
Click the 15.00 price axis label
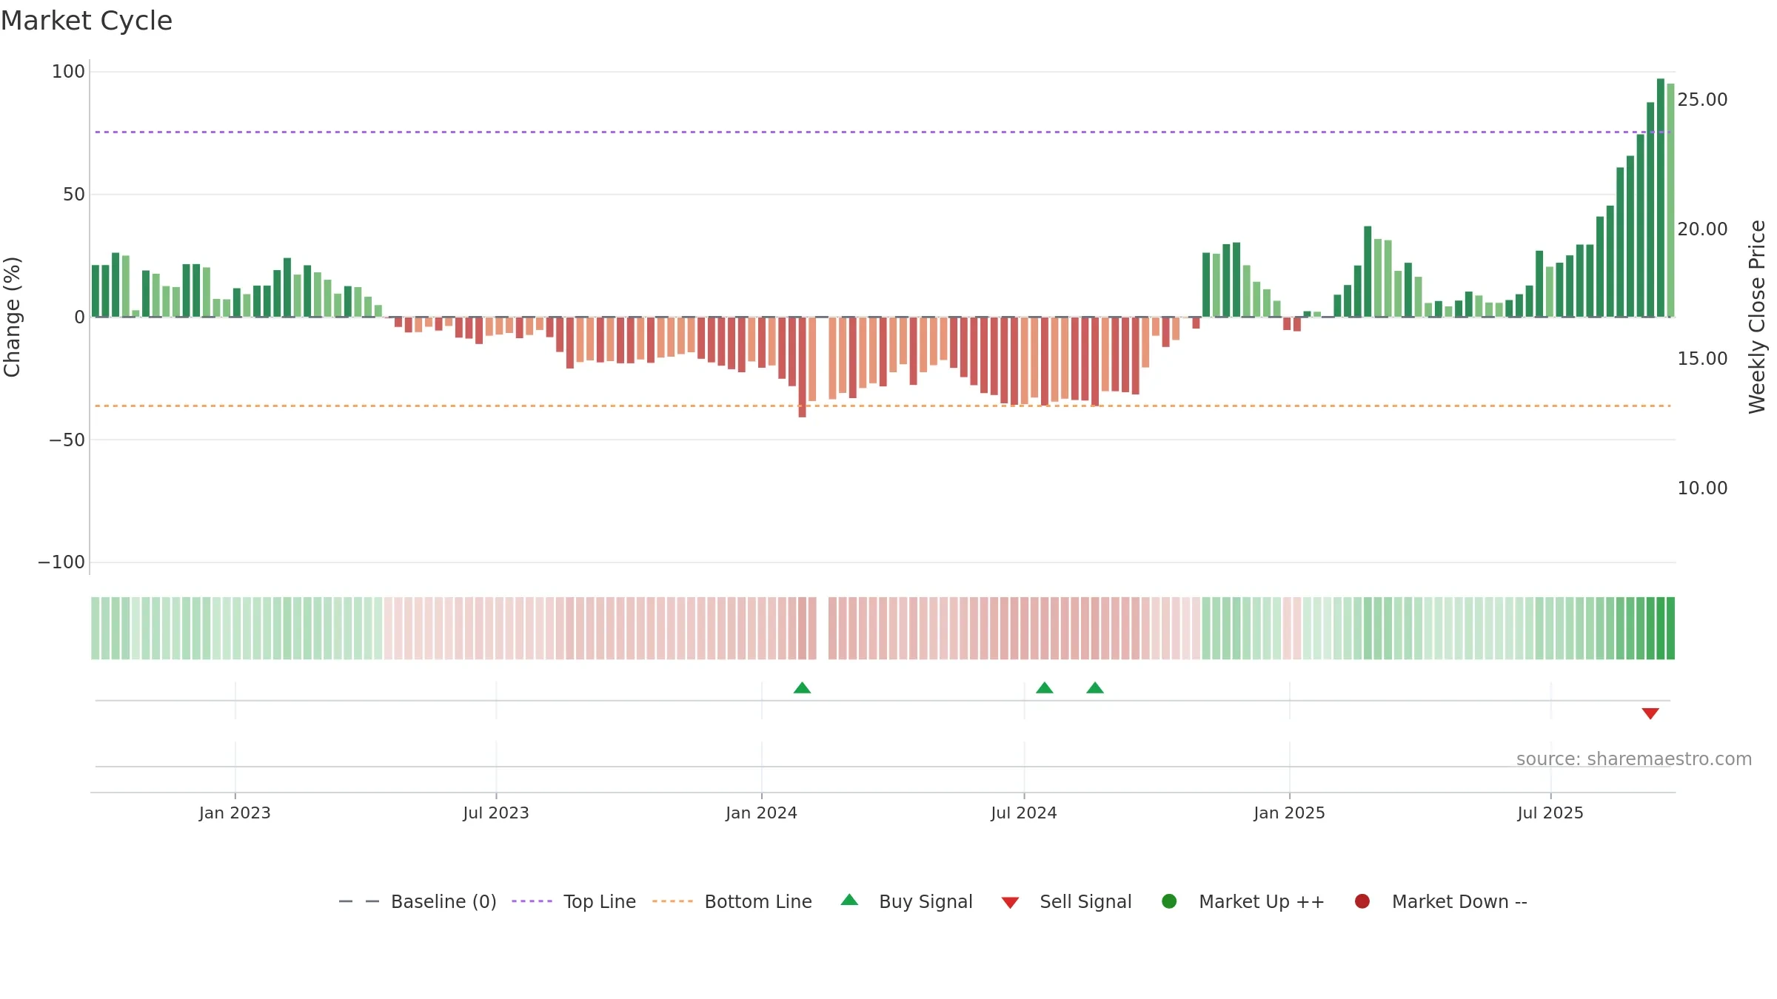coord(1702,358)
